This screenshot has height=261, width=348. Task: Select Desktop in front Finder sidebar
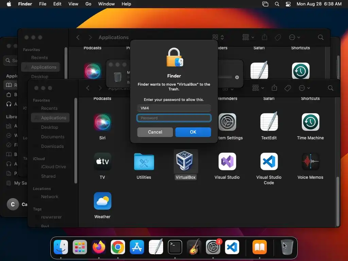point(50,127)
